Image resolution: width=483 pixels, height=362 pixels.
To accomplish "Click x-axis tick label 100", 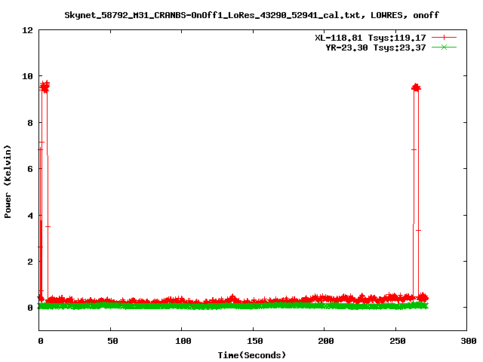I will tap(183, 341).
